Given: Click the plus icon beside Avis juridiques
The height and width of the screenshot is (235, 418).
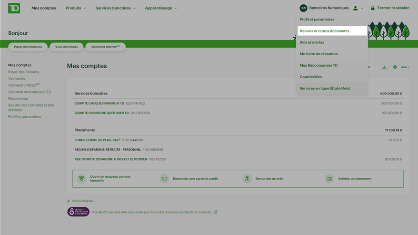Looking at the screenshot, I should (69, 201).
